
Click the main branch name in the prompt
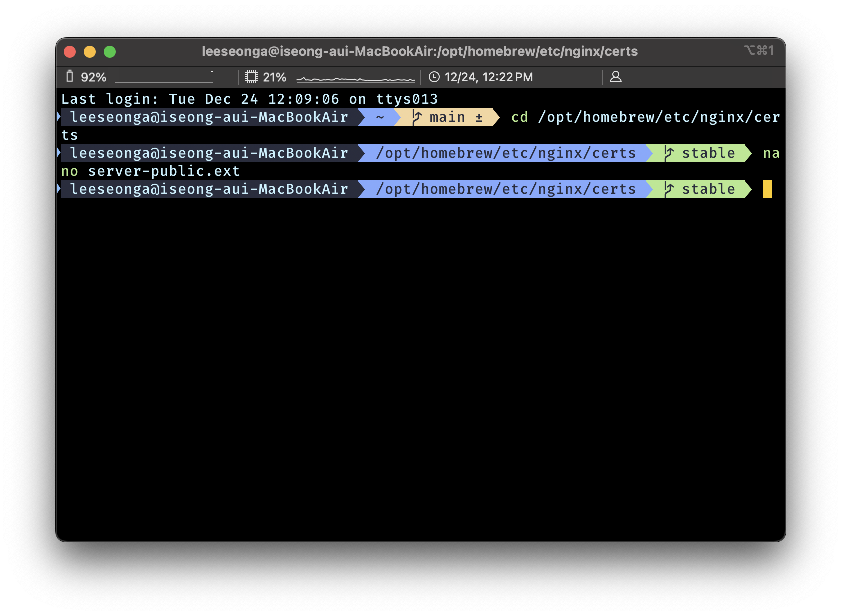click(447, 117)
